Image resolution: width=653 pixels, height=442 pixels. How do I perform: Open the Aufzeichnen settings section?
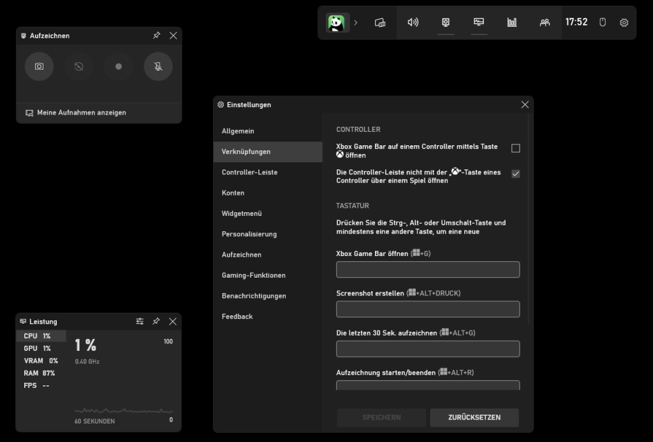[268, 255]
